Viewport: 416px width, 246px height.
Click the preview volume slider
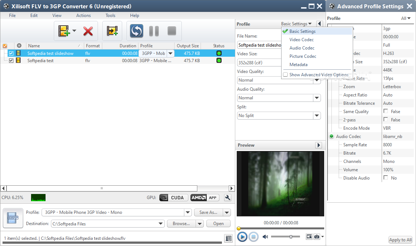point(286,237)
